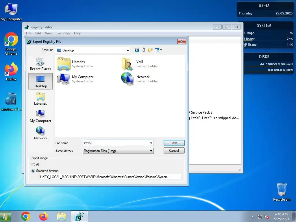Go up one folder level
Image resolution: width=296 pixels, height=222 pixels.
pyautogui.click(x=143, y=50)
